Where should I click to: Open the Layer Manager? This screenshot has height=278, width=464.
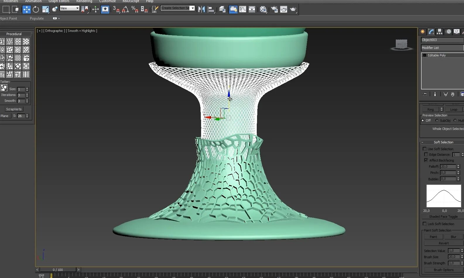222,9
